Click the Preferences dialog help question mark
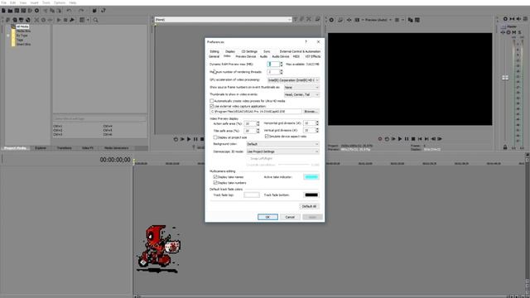Screen dimensions: 530x298 tap(306, 42)
